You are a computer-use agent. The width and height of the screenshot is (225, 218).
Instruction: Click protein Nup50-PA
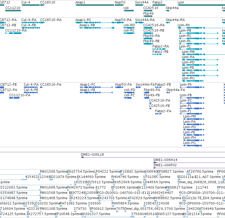(x=120, y=87)
